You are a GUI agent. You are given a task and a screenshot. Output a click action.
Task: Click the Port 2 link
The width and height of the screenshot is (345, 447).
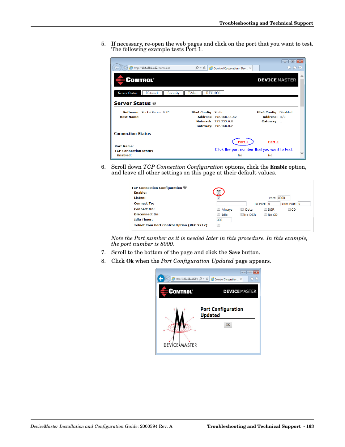click(273, 142)
